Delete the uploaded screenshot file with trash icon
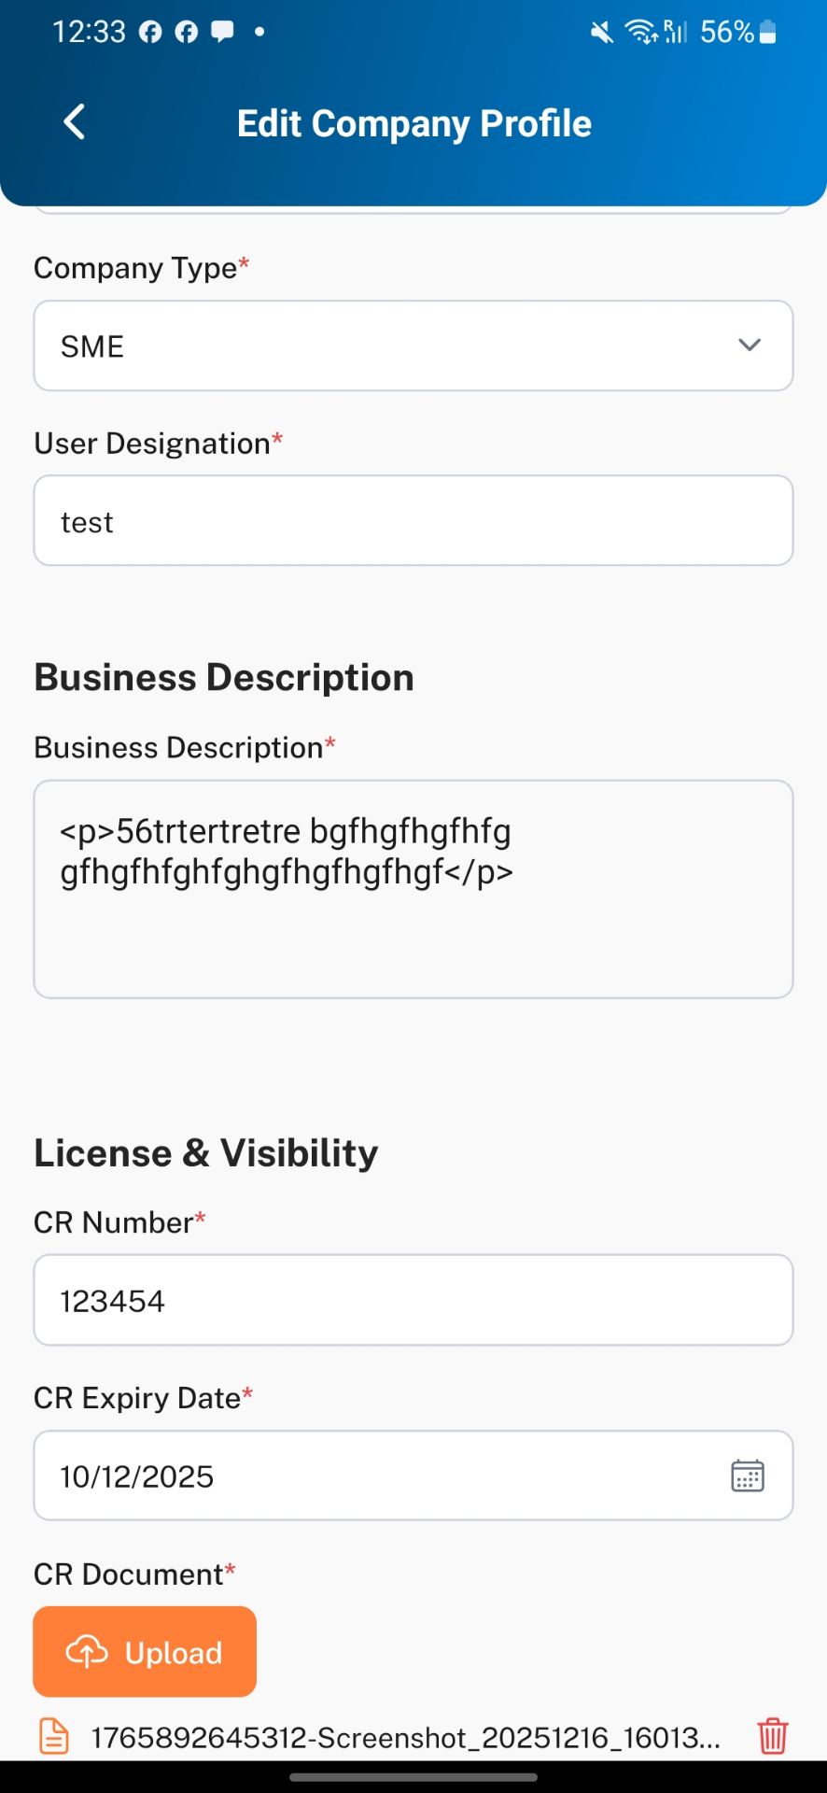The width and height of the screenshot is (827, 1793). (772, 1736)
